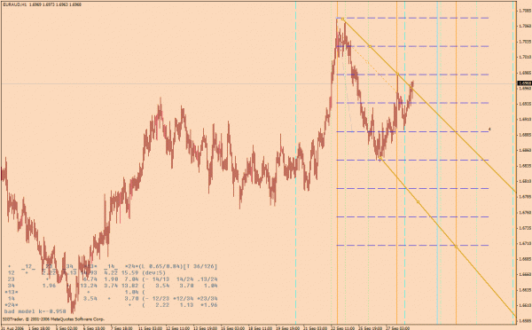Click the 1.7010 price axis label
Viewport: 532px width, 330px height.
tap(525, 57)
